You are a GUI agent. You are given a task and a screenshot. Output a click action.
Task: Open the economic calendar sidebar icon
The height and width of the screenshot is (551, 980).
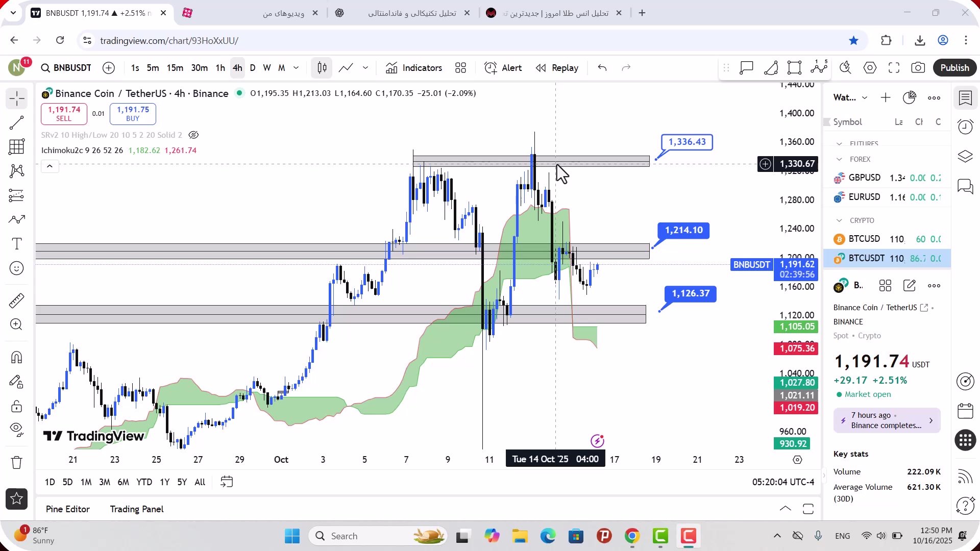[965, 411]
